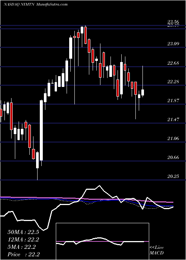Select the 20.66 price level label
Screen dimensions: 186x260
(x=173, y=157)
